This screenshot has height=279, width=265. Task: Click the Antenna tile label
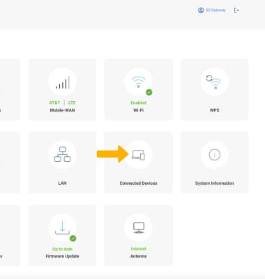(138, 256)
